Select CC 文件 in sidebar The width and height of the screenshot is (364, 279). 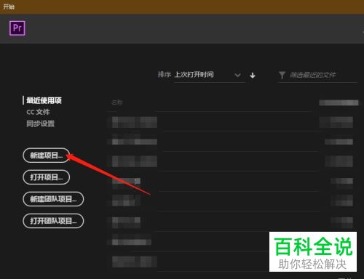click(x=38, y=112)
